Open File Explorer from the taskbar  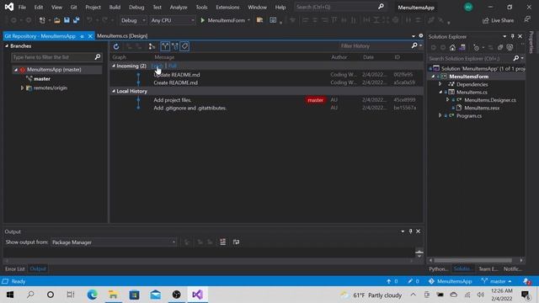[x=113, y=295]
